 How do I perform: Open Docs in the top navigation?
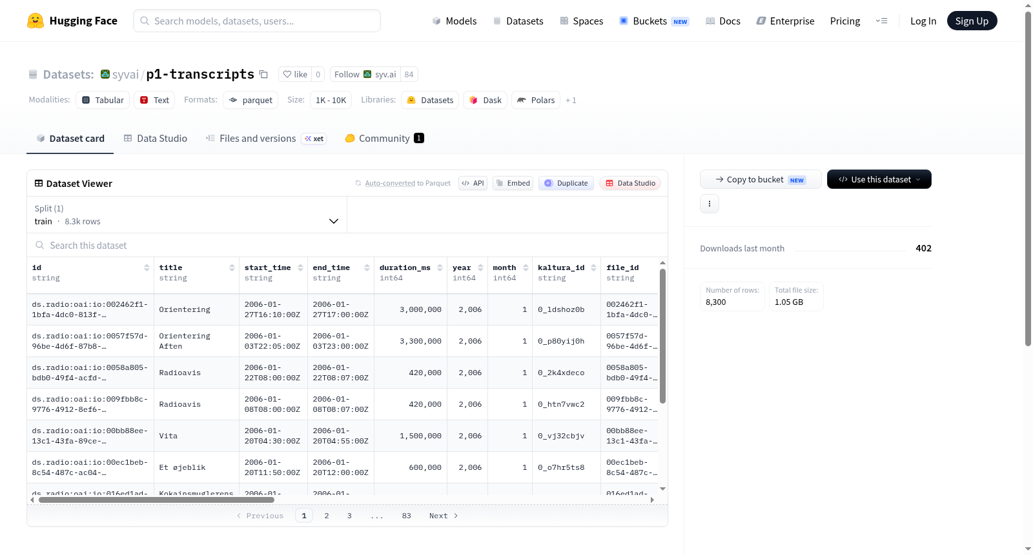click(x=722, y=21)
